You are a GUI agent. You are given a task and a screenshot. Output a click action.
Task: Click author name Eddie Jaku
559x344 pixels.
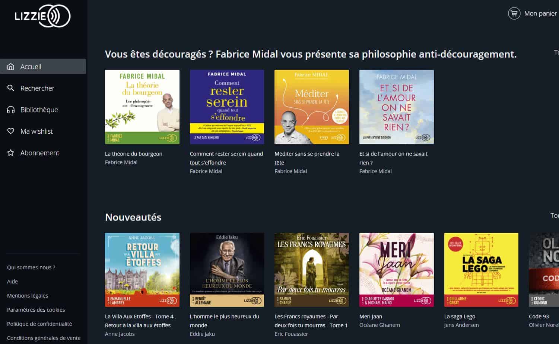[x=202, y=334]
